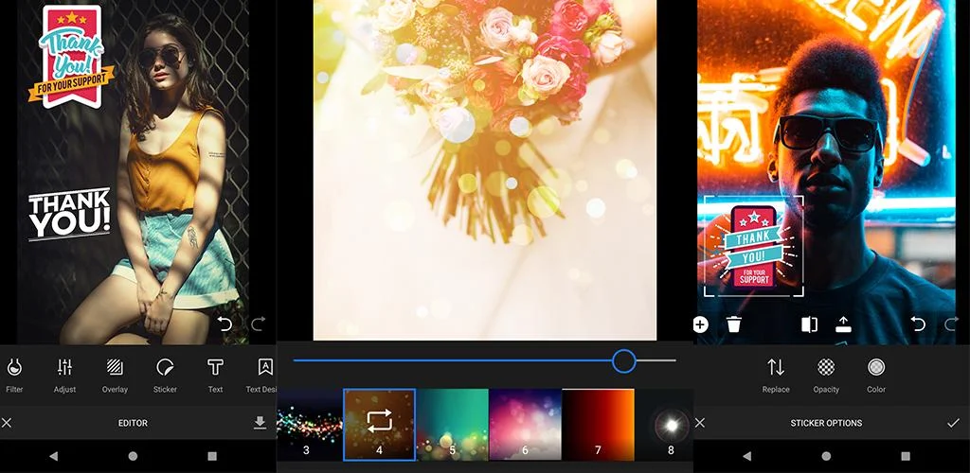This screenshot has width=970, height=473.
Task: Flip the sticker using the mirror icon
Action: (x=808, y=324)
